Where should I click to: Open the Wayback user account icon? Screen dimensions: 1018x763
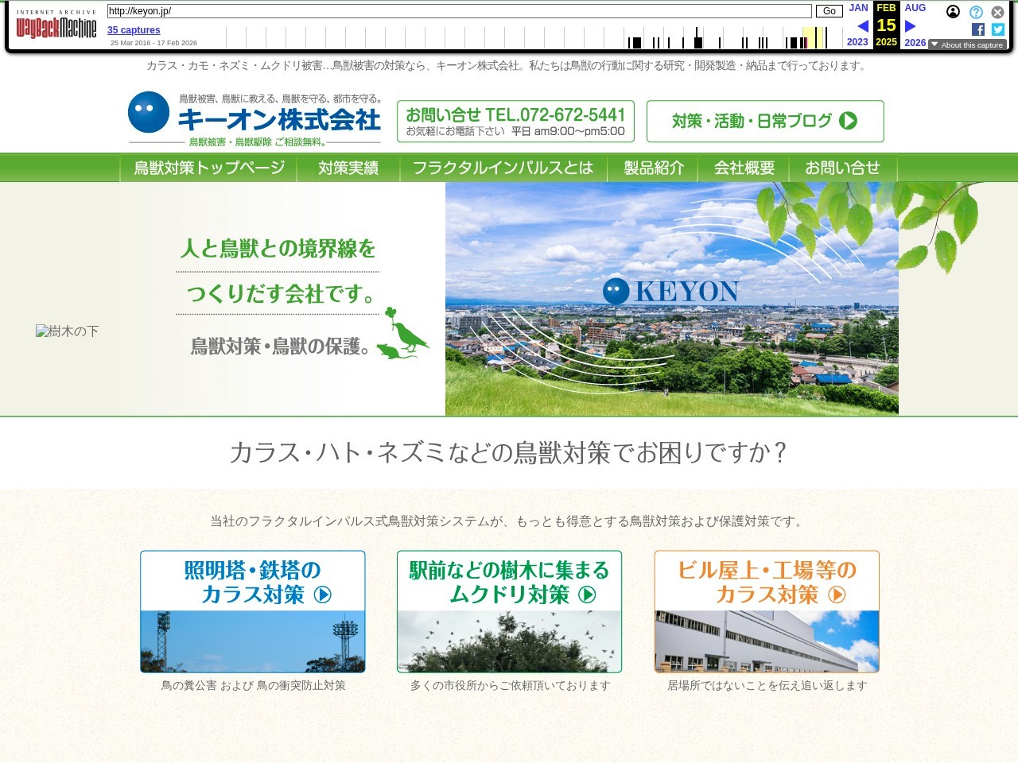tap(953, 12)
